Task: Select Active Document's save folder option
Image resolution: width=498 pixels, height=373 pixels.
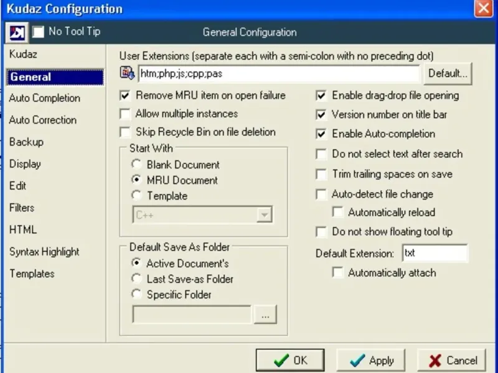Action: tap(136, 263)
